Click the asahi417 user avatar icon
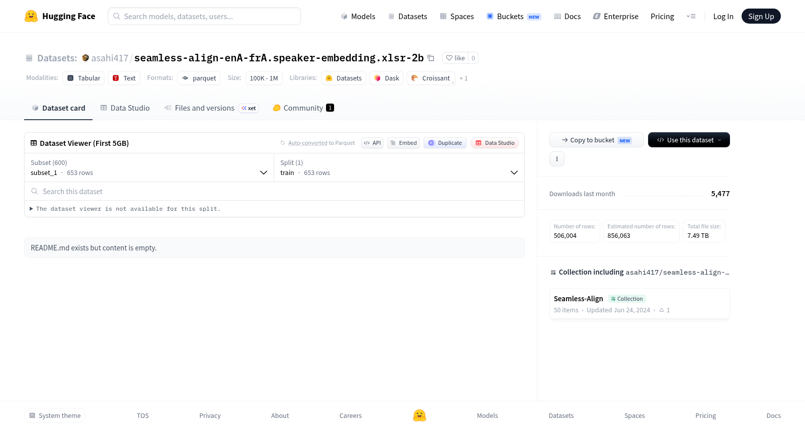 [86, 58]
